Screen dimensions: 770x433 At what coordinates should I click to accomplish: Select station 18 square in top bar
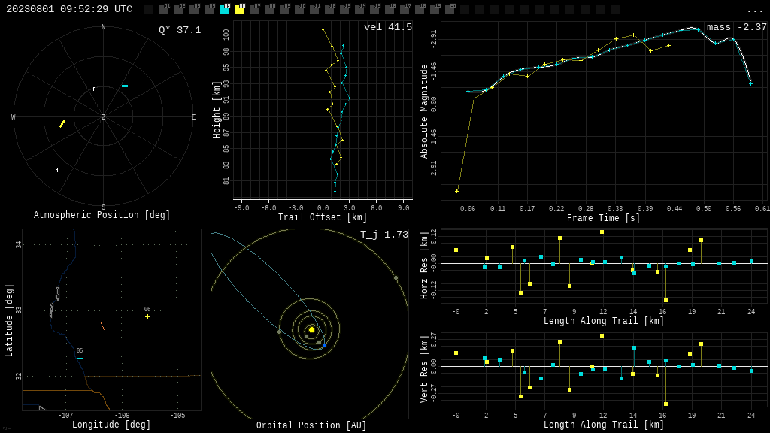tap(420, 9)
